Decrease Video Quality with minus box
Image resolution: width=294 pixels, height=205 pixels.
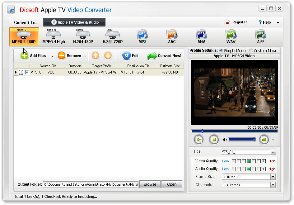[x=234, y=161]
